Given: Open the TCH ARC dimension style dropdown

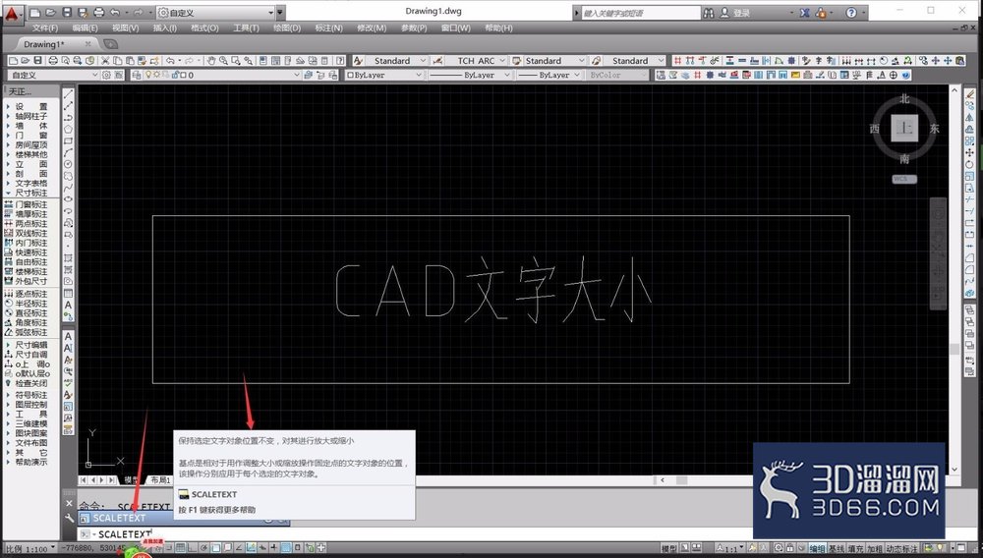Looking at the screenshot, I should pos(477,61).
